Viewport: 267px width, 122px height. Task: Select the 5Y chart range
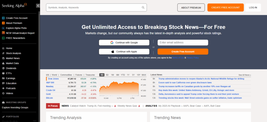[x=133, y=75]
